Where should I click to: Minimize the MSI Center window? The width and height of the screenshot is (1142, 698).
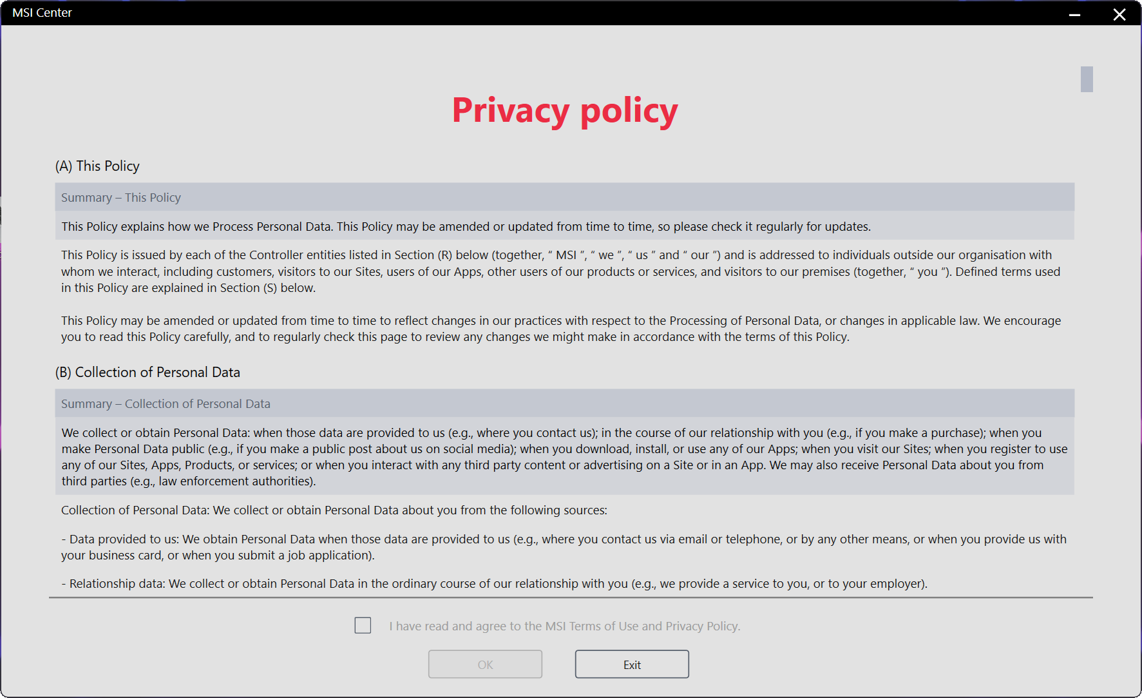point(1074,14)
